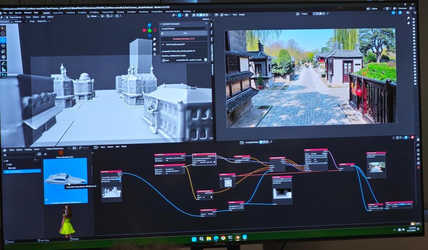Viewport: 428px width, 250px height.
Task: Click the Measure tool icon
Action: click(4, 69)
